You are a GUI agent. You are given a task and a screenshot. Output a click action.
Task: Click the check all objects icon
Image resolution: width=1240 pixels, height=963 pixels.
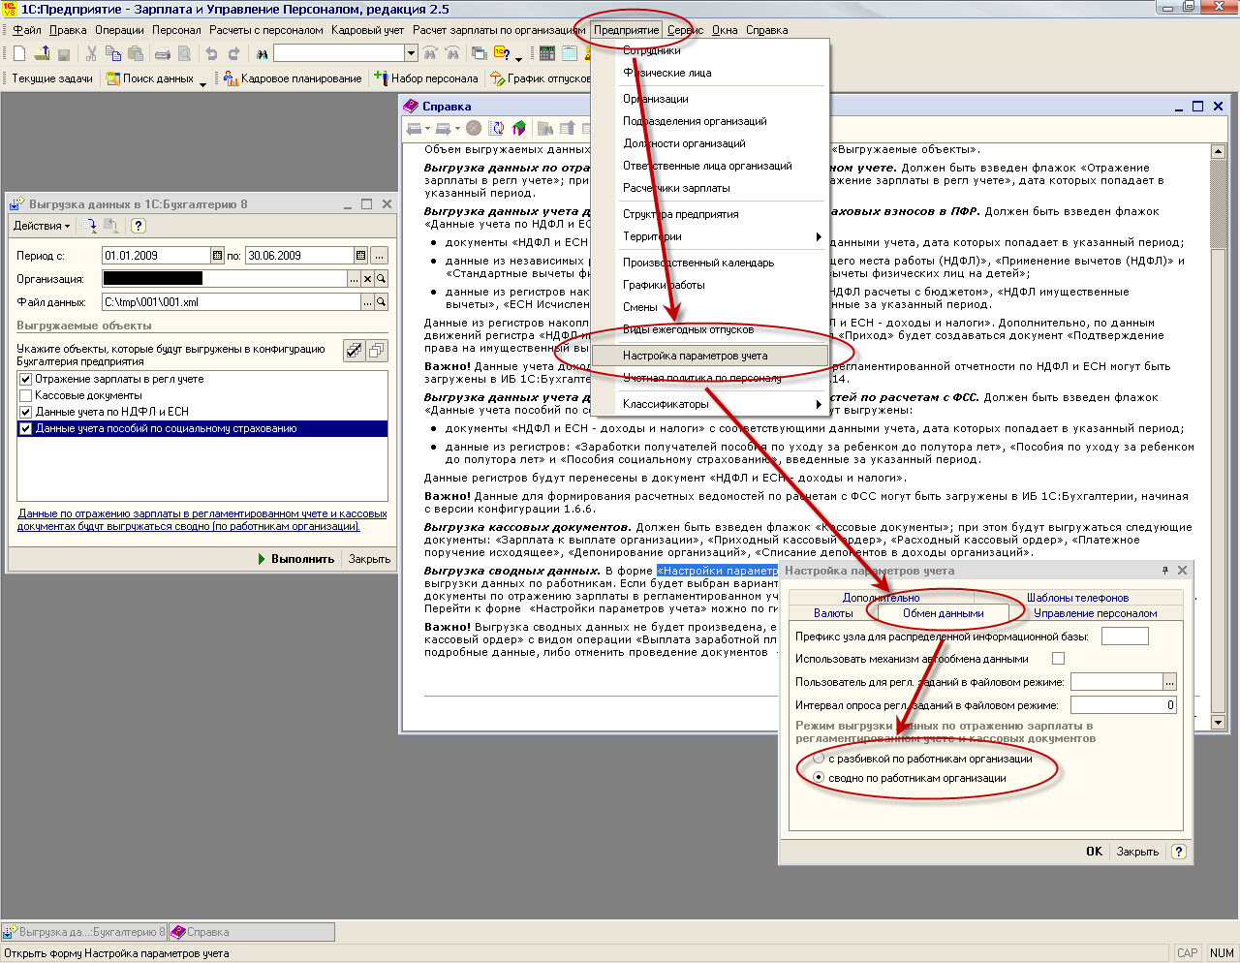tap(355, 351)
